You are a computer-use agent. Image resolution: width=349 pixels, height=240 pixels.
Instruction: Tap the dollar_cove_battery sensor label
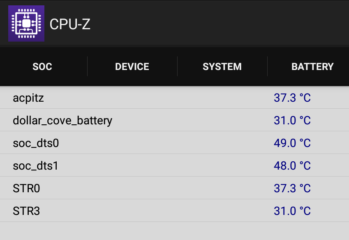62,121
